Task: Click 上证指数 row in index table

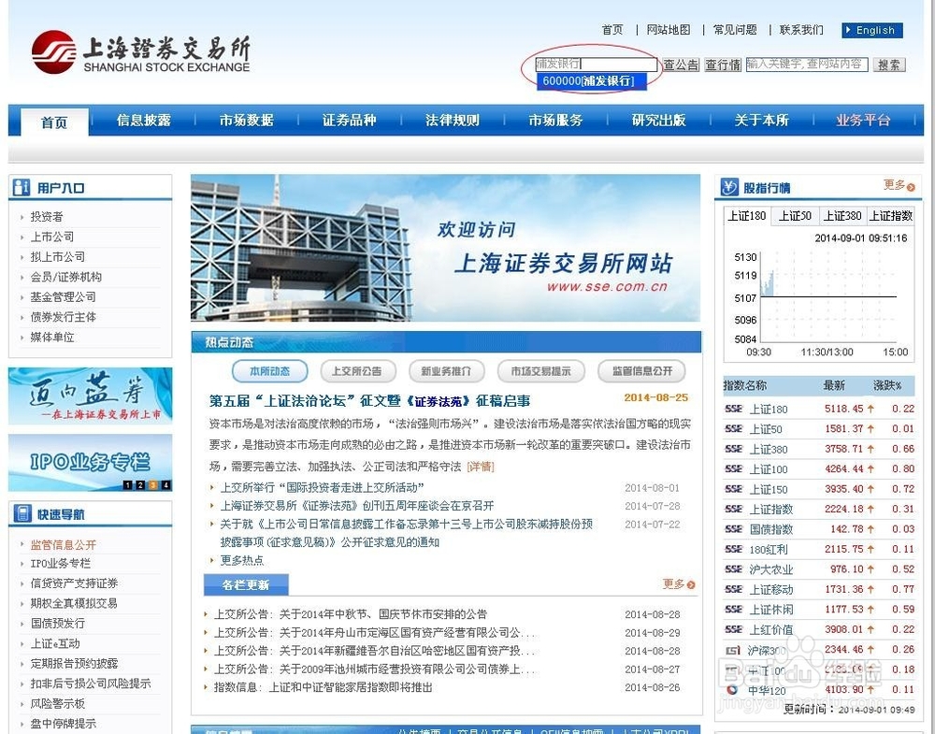Action: (x=819, y=510)
